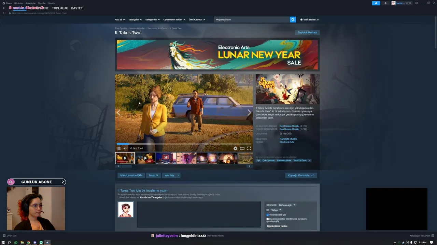
Task: Click the search magnifier button
Action: pos(293,19)
